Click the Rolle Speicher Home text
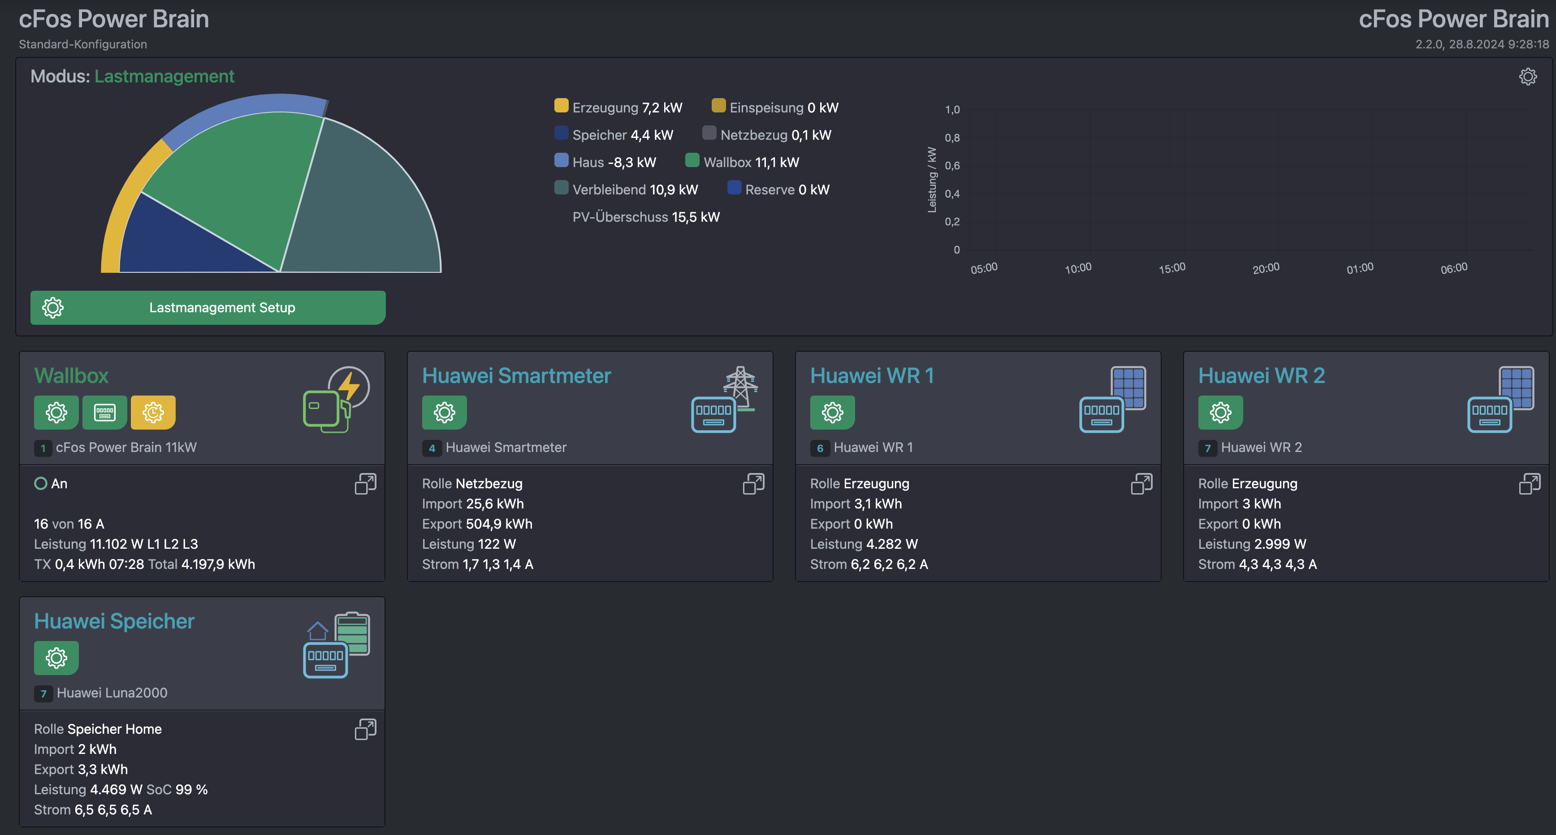1556x835 pixels. click(98, 729)
